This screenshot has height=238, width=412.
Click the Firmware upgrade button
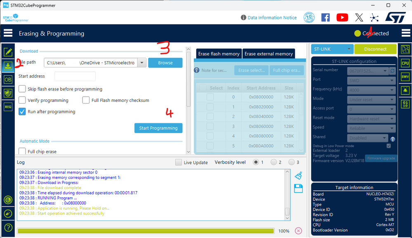pos(381,158)
